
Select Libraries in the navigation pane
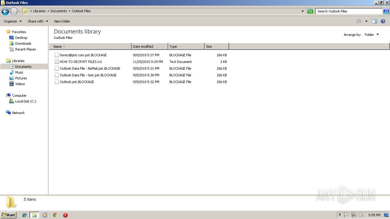click(18, 61)
